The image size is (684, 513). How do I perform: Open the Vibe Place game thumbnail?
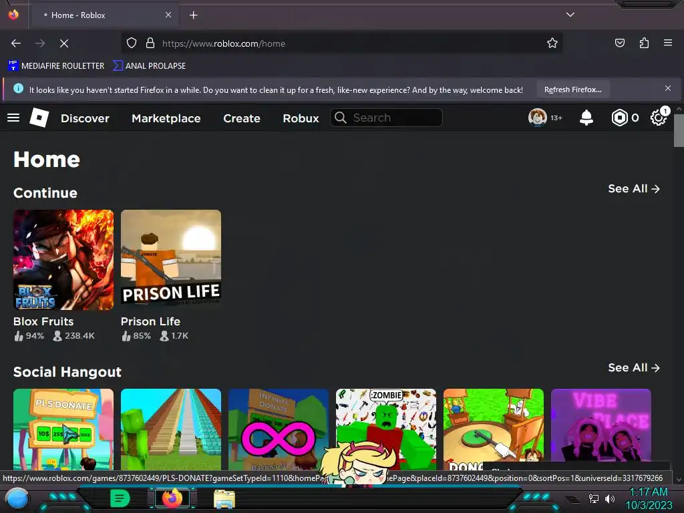click(601, 425)
